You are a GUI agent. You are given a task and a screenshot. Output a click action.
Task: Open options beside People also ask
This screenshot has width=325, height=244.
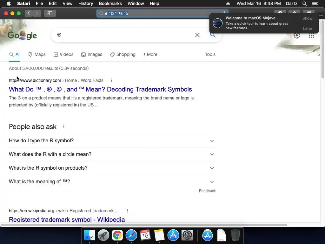(64, 126)
